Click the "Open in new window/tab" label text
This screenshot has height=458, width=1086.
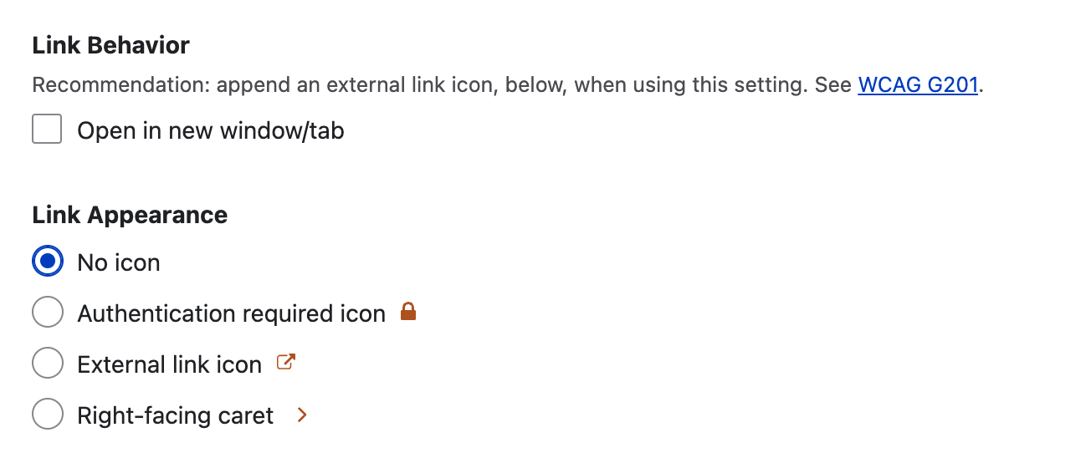tap(211, 130)
